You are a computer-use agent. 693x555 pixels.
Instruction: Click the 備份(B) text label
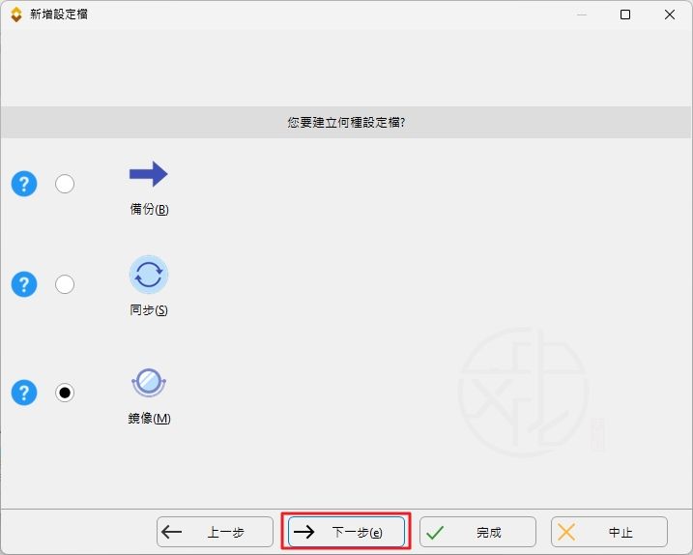point(149,209)
